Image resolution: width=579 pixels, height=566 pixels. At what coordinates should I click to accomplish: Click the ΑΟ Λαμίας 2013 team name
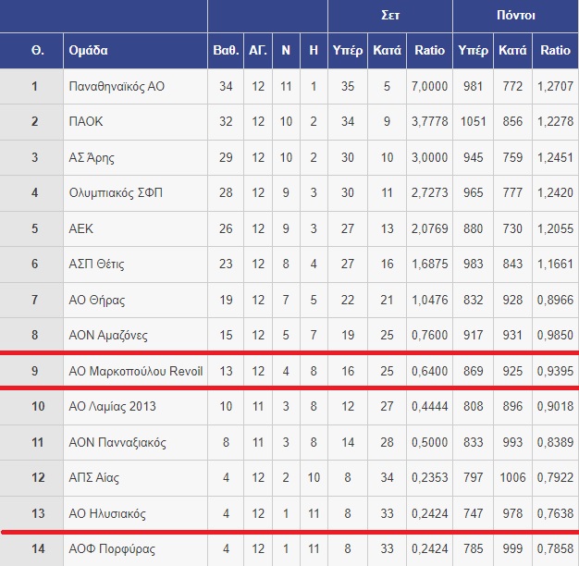(x=112, y=406)
